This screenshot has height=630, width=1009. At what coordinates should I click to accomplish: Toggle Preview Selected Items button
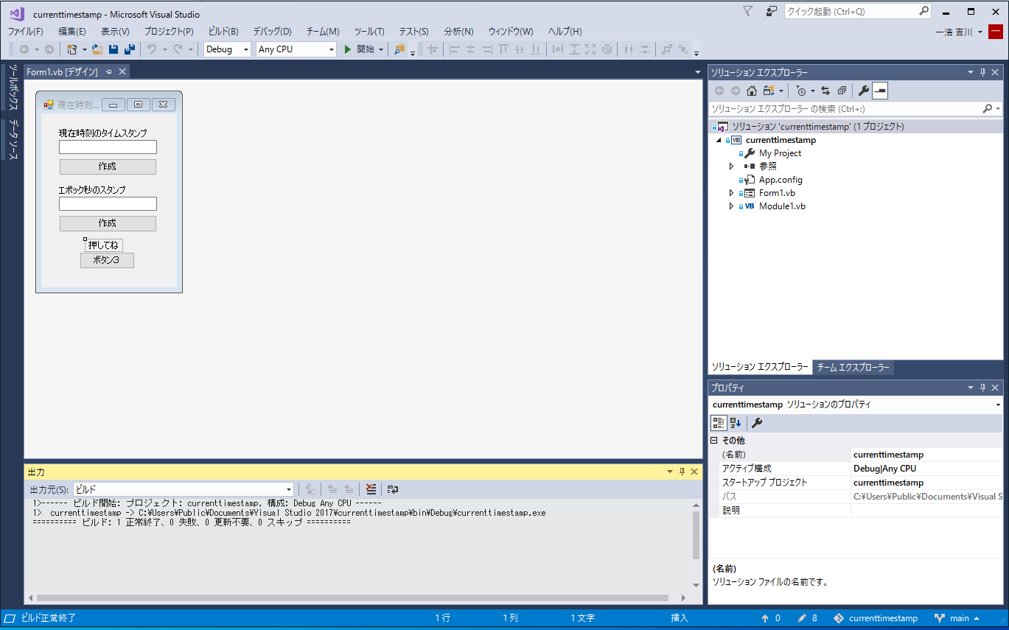click(880, 91)
